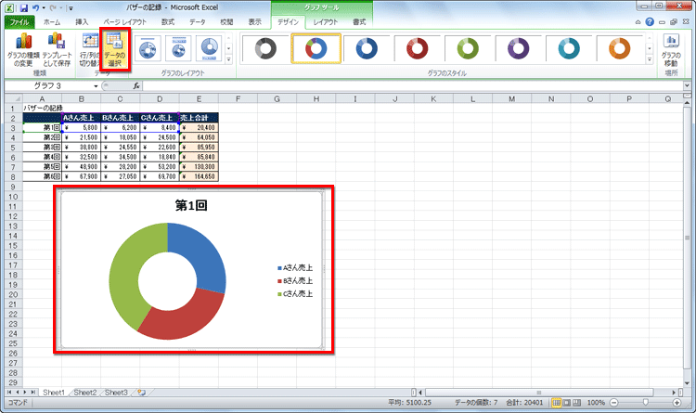The height and width of the screenshot is (413, 696).
Task: Open the 挿入 ribbon tab
Action: click(x=83, y=20)
